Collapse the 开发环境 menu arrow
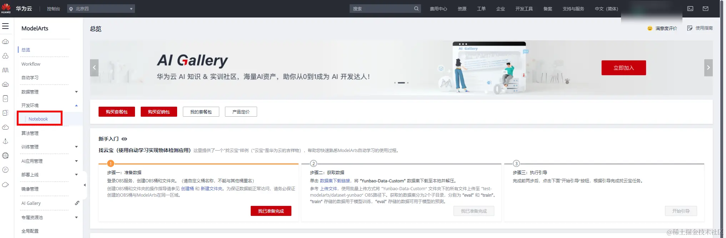 76,105
